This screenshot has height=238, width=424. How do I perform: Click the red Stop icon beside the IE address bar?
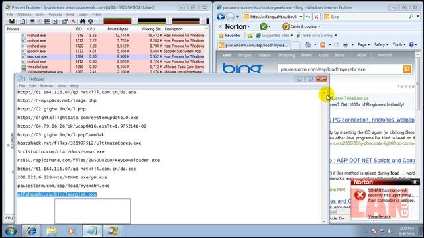pos(316,17)
